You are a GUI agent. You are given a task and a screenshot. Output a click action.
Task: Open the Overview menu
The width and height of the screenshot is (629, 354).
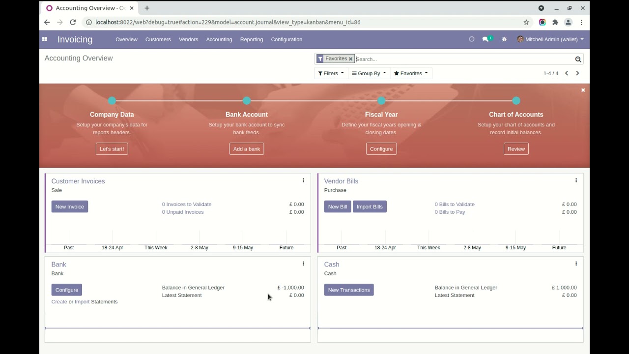tap(126, 39)
